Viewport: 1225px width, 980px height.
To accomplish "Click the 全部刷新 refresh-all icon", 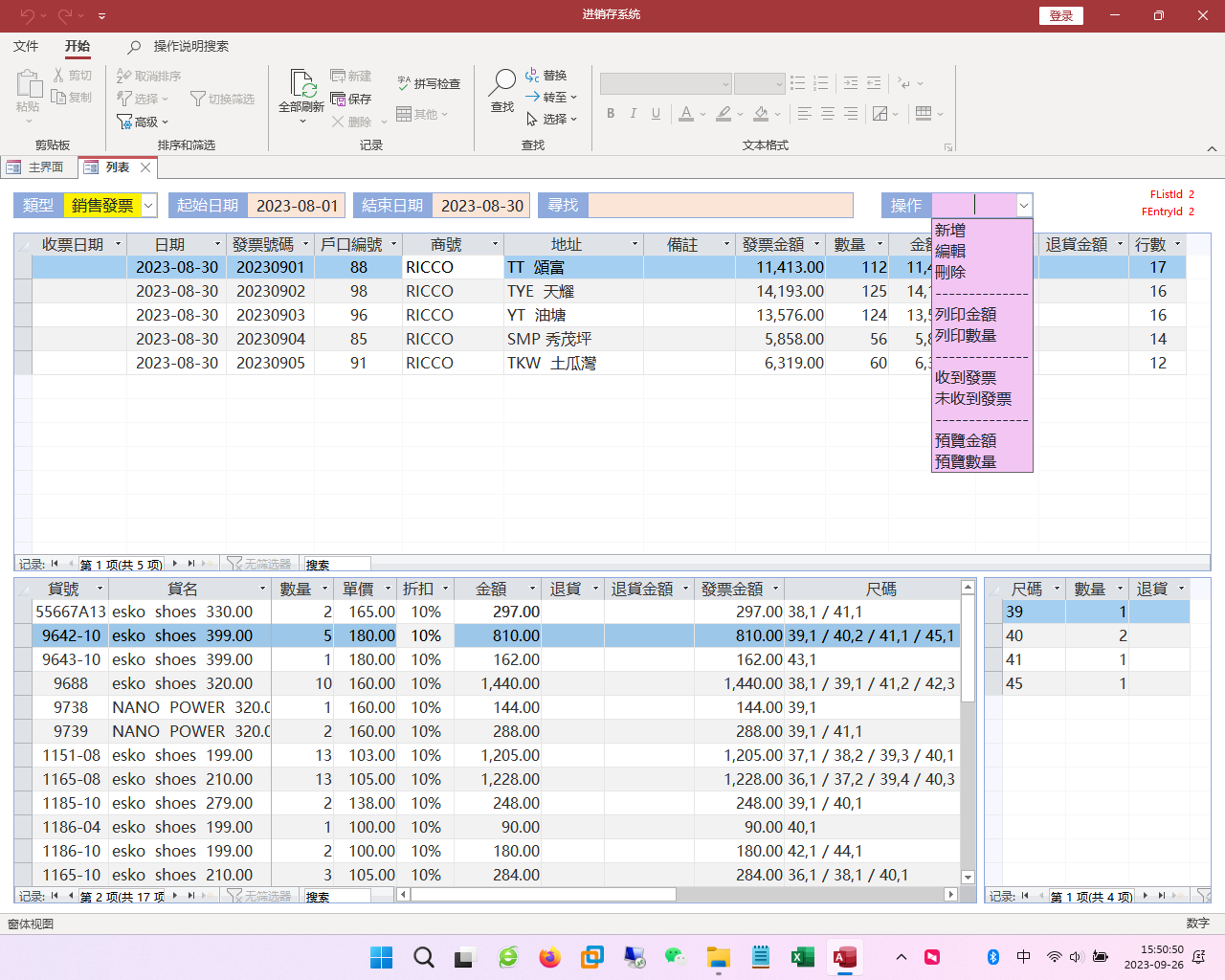I will coord(301,84).
